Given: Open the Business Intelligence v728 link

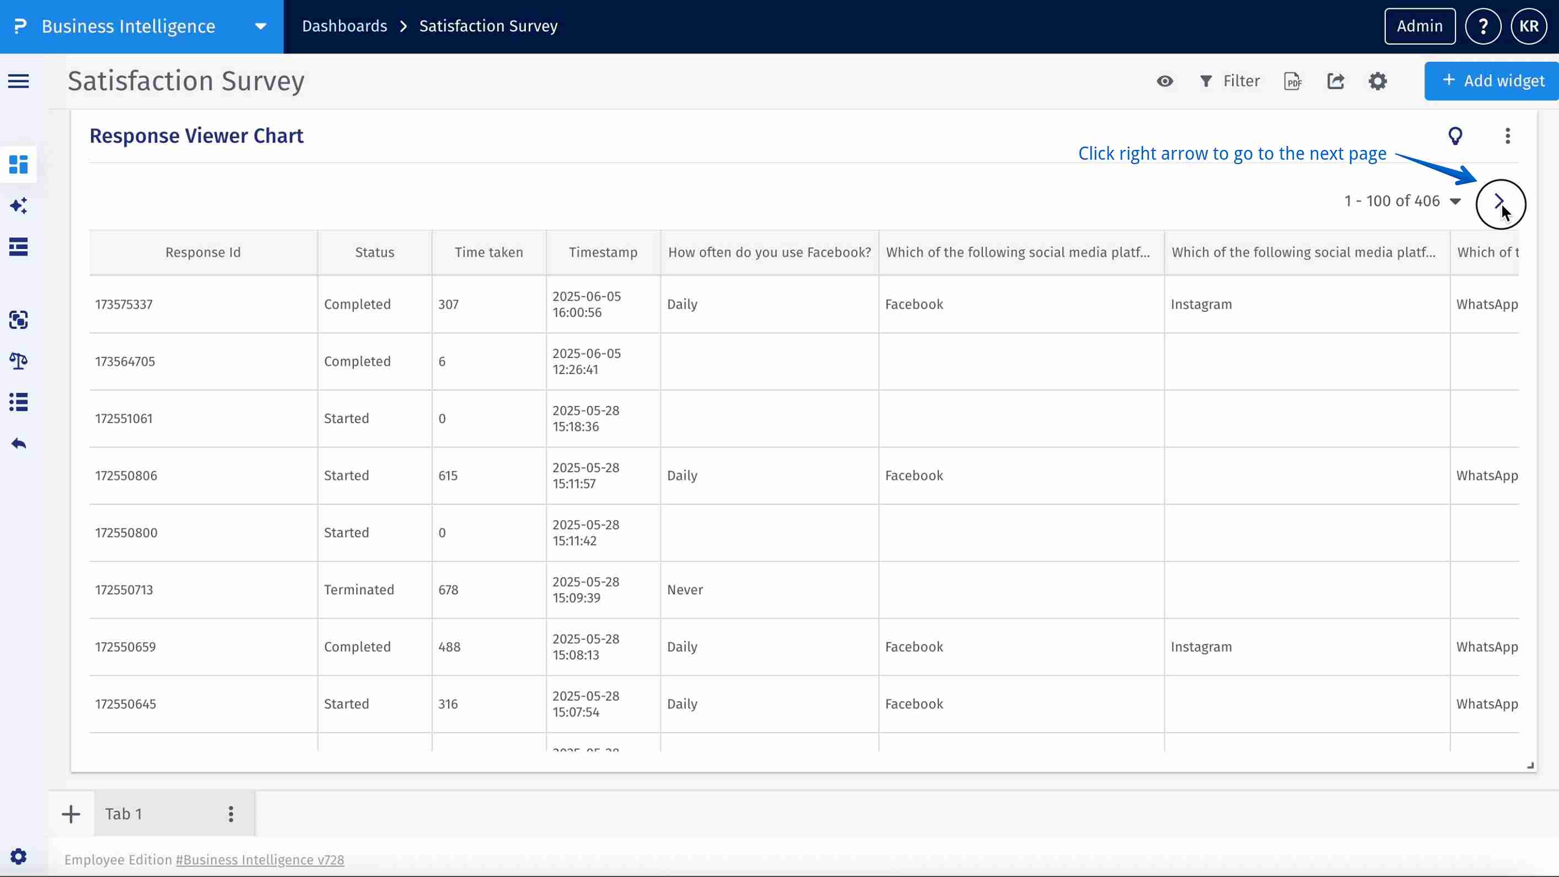Looking at the screenshot, I should pos(260,860).
